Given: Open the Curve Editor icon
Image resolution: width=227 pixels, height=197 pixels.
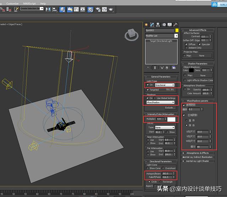Looking at the screenshot, I should (76, 10).
